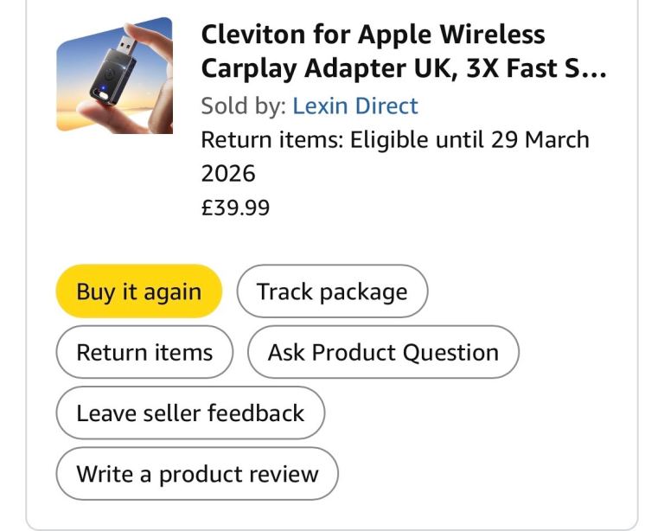Click the return eligibility date text
The height and width of the screenshot is (531, 664).
pyautogui.click(x=394, y=156)
